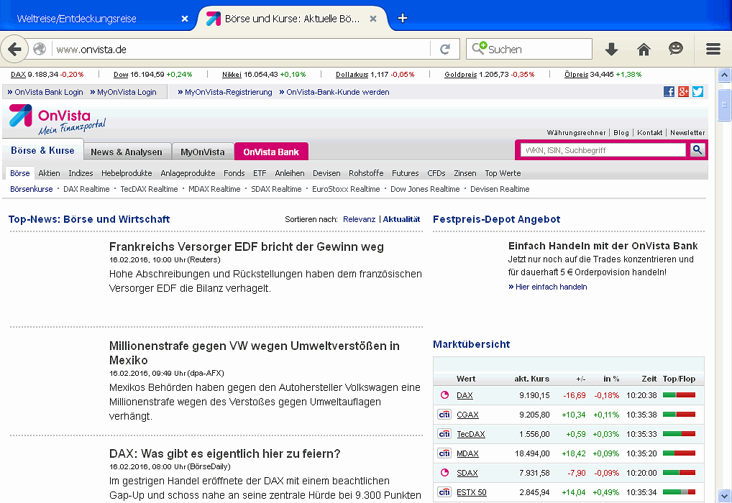The width and height of the screenshot is (732, 503).
Task: Click the citi icon in ESTX 50 row
Action: click(444, 492)
